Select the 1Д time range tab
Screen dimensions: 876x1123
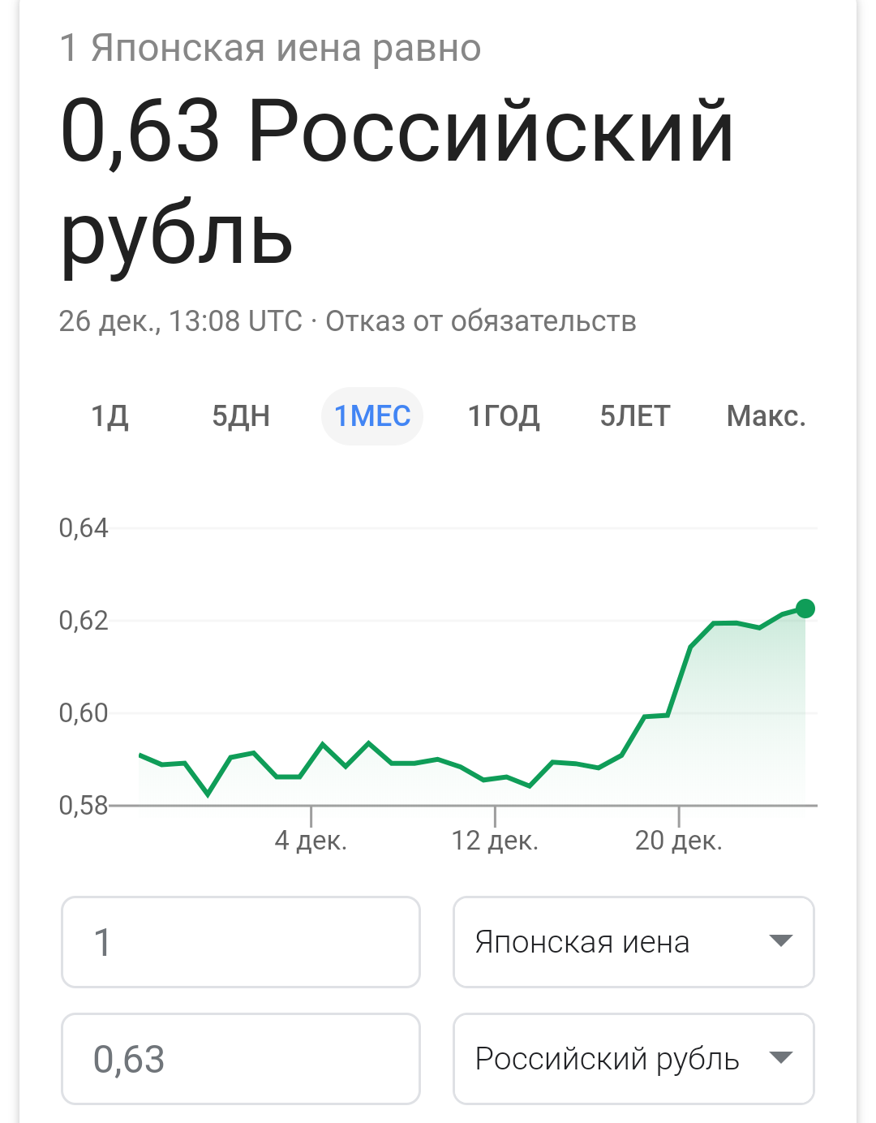(109, 416)
